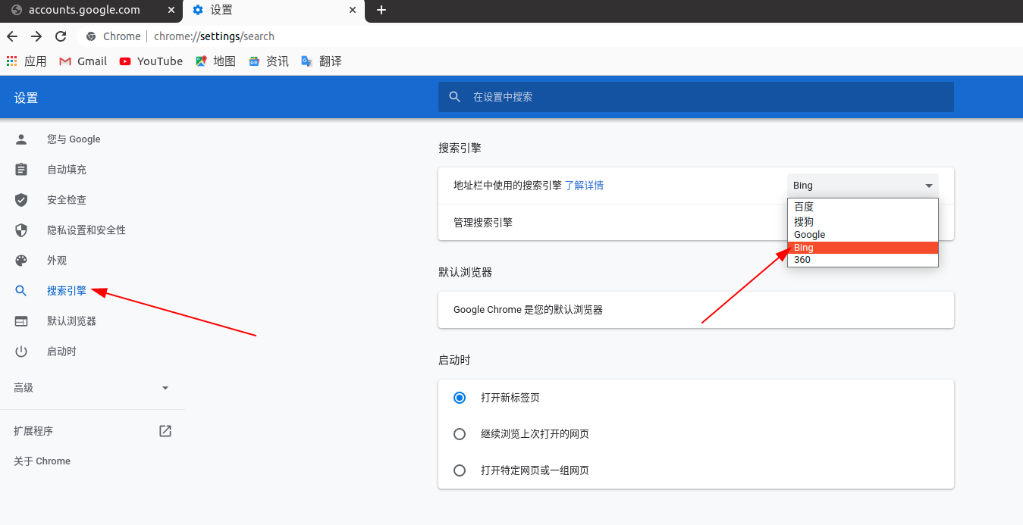Open the YouTube bookmark
1023x525 pixels.
[151, 61]
